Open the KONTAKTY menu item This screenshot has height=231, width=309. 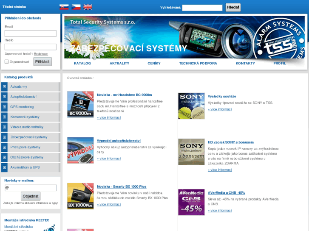tap(245, 63)
